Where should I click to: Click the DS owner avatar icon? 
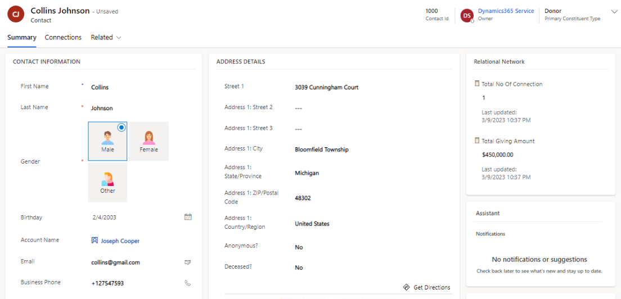point(466,15)
